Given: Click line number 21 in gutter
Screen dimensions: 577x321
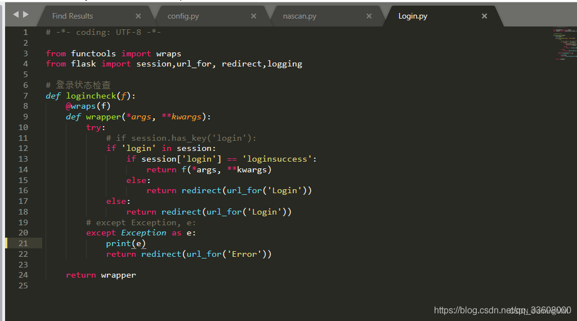Looking at the screenshot, I should tap(23, 243).
